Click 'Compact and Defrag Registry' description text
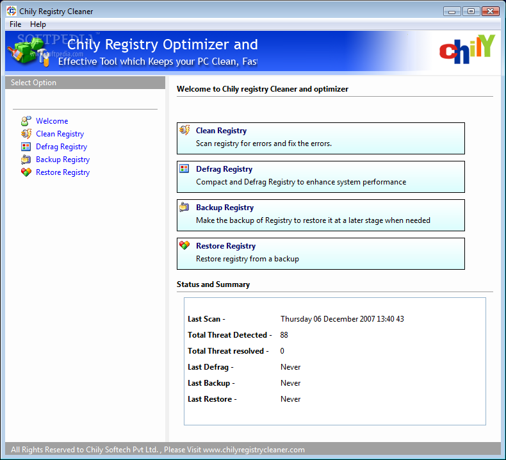 tap(301, 182)
